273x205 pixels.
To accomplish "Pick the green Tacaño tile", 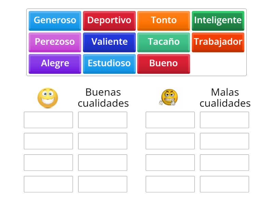I will coord(164,42).
